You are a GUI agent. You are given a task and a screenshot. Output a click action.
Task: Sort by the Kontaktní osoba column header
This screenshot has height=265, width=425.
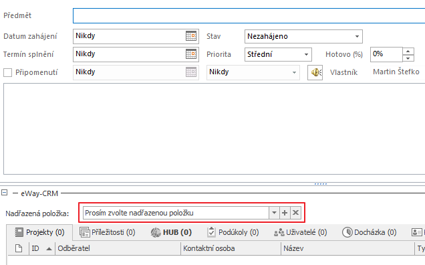point(231,248)
